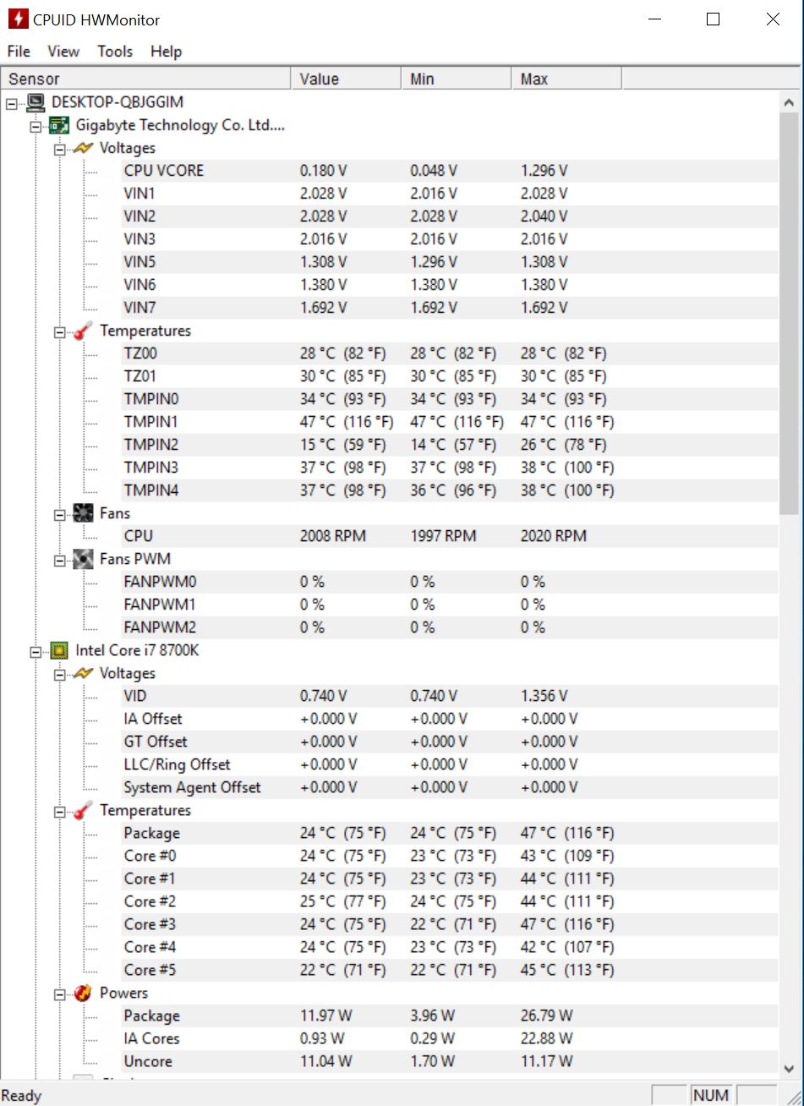Click the motherboard Voltages lightning icon

(x=83, y=148)
